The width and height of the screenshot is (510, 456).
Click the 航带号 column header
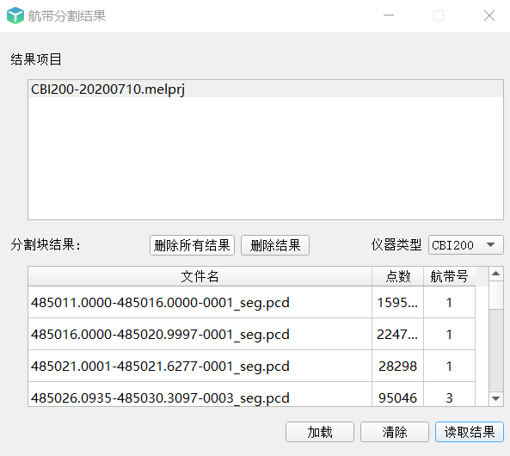[x=449, y=276]
